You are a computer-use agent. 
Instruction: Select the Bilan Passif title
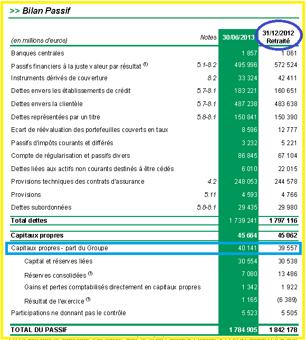coord(46,11)
